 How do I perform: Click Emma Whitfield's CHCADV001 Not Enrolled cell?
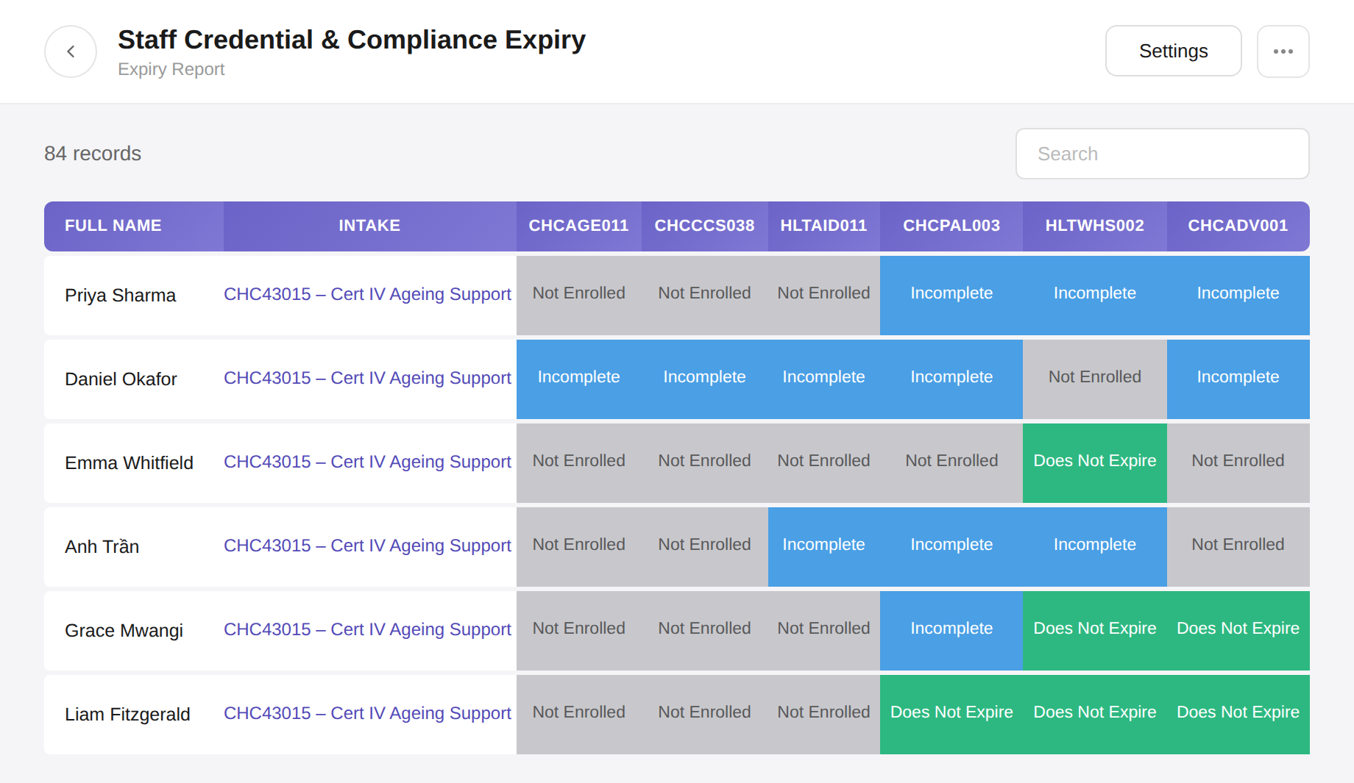1238,463
